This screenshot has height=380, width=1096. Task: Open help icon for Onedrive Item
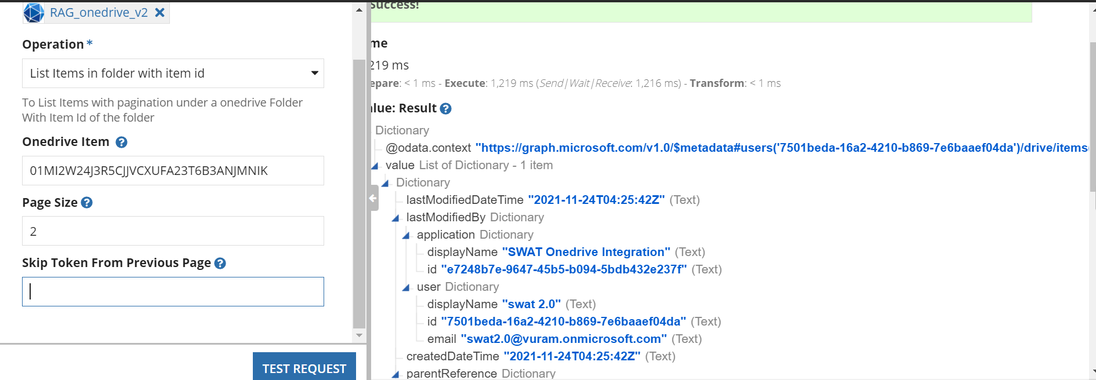(x=121, y=142)
